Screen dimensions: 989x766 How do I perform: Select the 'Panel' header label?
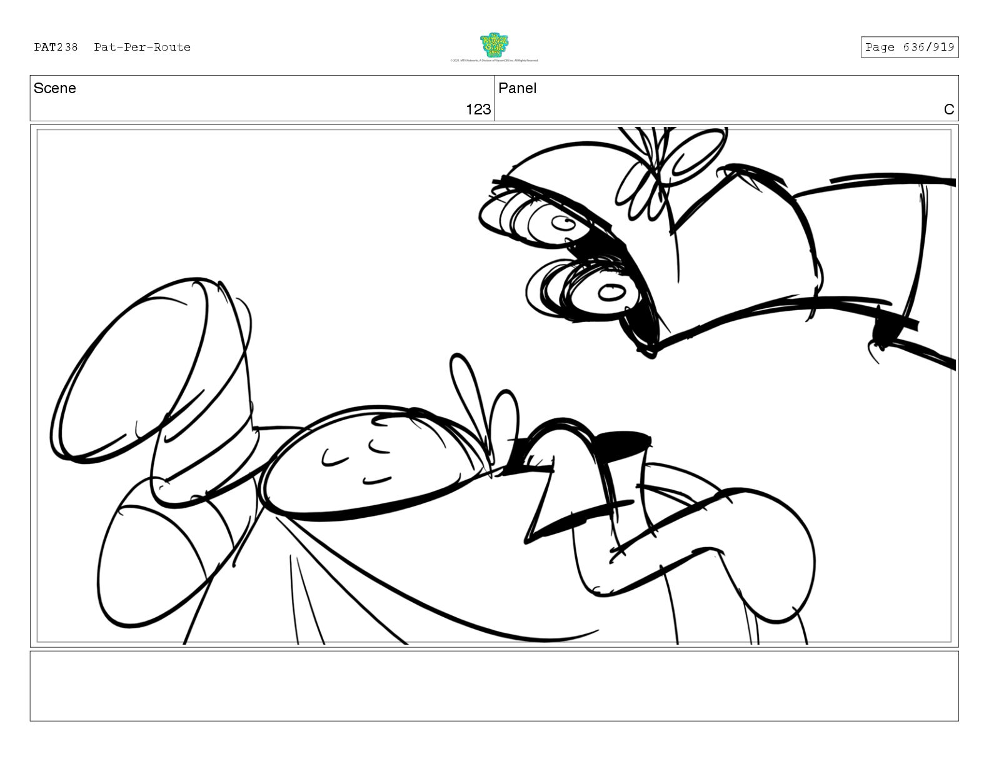(x=517, y=88)
